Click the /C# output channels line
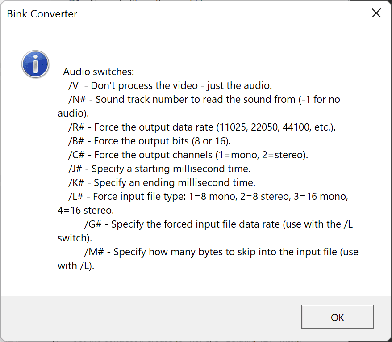392x342 pixels. 188,155
